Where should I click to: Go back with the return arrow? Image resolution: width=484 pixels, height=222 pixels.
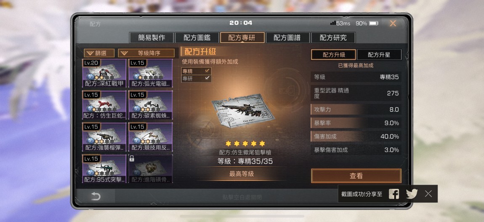coord(96,196)
